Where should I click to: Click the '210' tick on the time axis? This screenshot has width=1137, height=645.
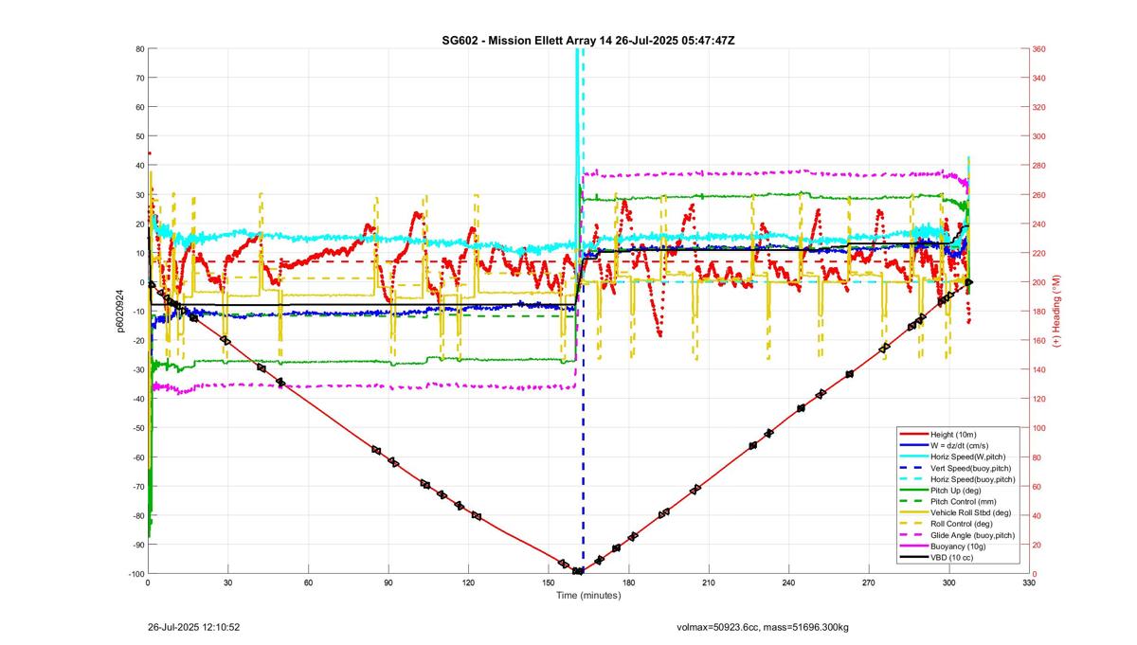pyautogui.click(x=709, y=583)
